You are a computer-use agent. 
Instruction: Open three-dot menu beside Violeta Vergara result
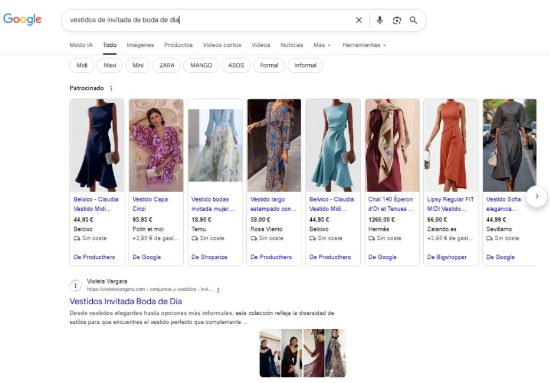click(218, 290)
